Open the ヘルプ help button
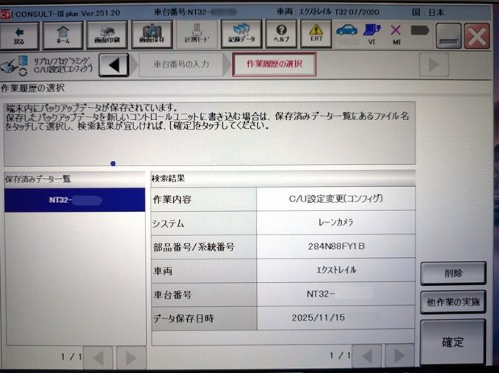 point(281,34)
